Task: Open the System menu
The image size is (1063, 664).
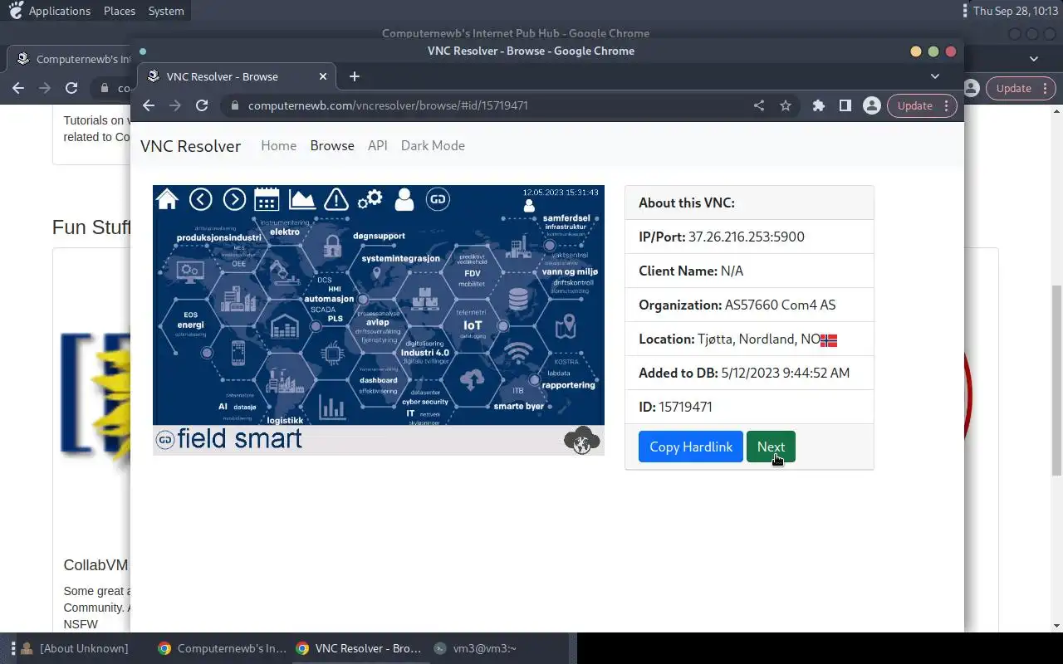Action: (166, 11)
